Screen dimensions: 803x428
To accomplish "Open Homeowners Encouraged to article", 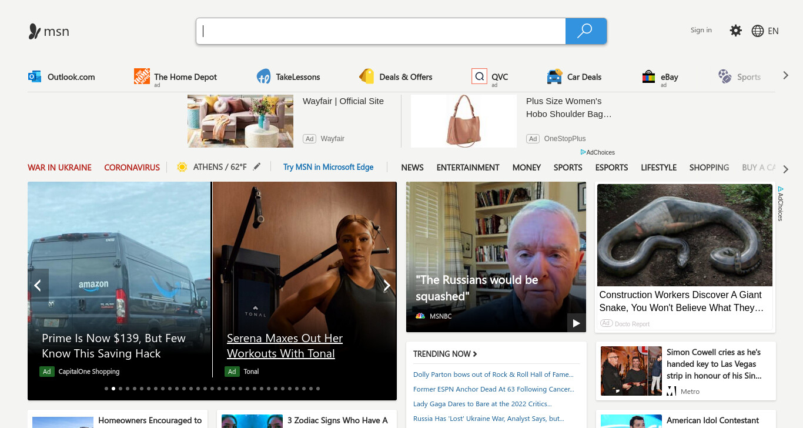I will pos(150,420).
